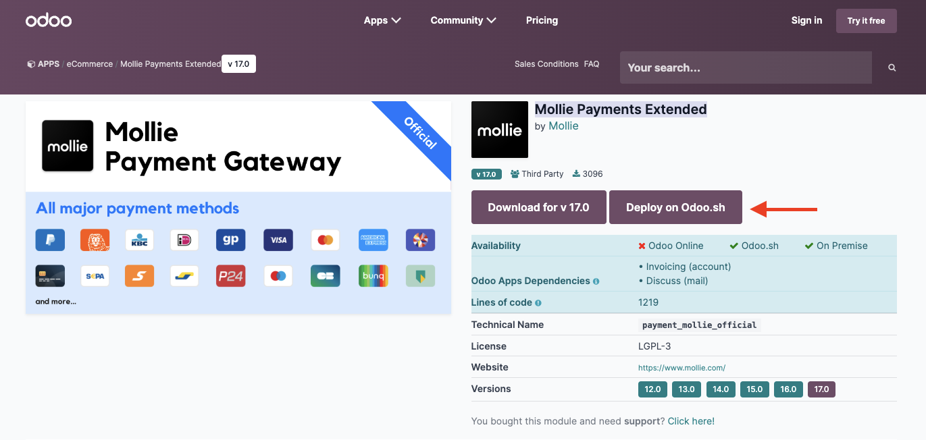Click the SEPA payment icon
Image resolution: width=926 pixels, height=440 pixels.
point(95,275)
